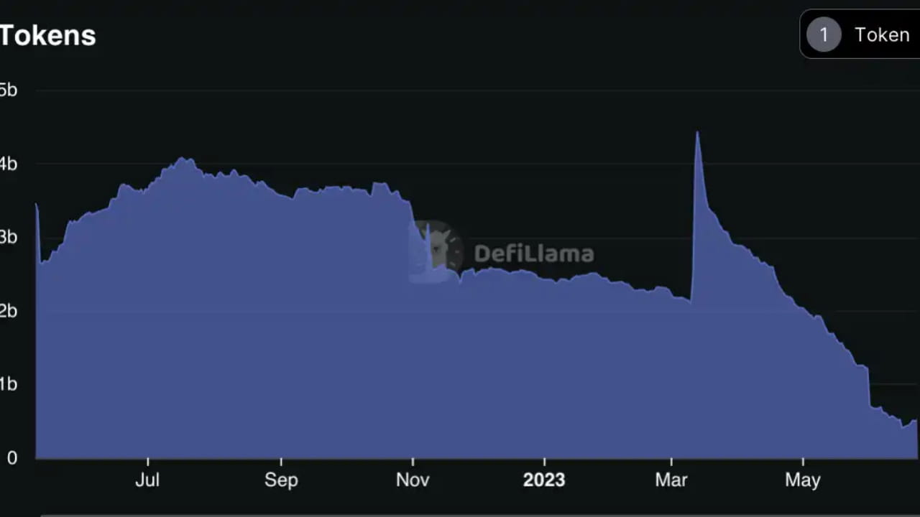Image resolution: width=920 pixels, height=517 pixels.
Task: Click the 5b label on the y-axis
Action: pyautogui.click(x=8, y=90)
